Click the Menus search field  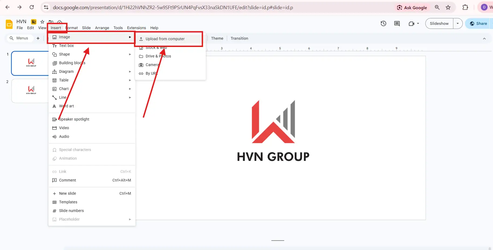(x=19, y=38)
